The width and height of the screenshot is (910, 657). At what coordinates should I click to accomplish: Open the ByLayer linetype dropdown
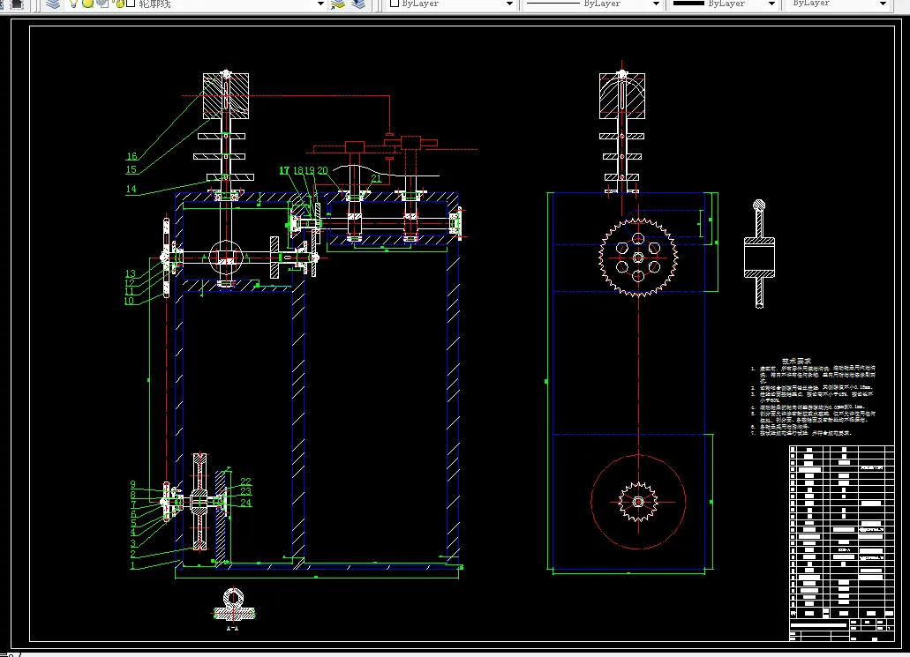coord(656,4)
